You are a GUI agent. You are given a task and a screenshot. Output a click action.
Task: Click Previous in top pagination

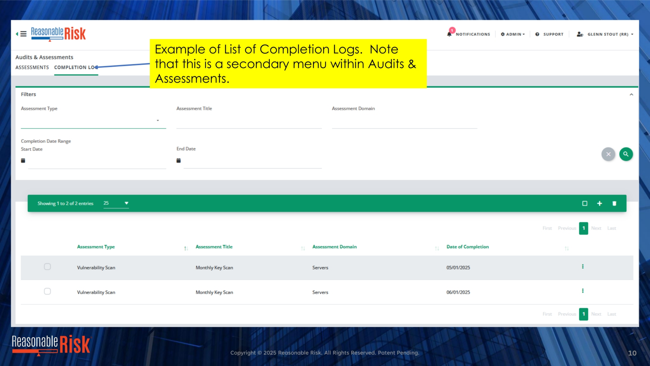click(x=567, y=228)
